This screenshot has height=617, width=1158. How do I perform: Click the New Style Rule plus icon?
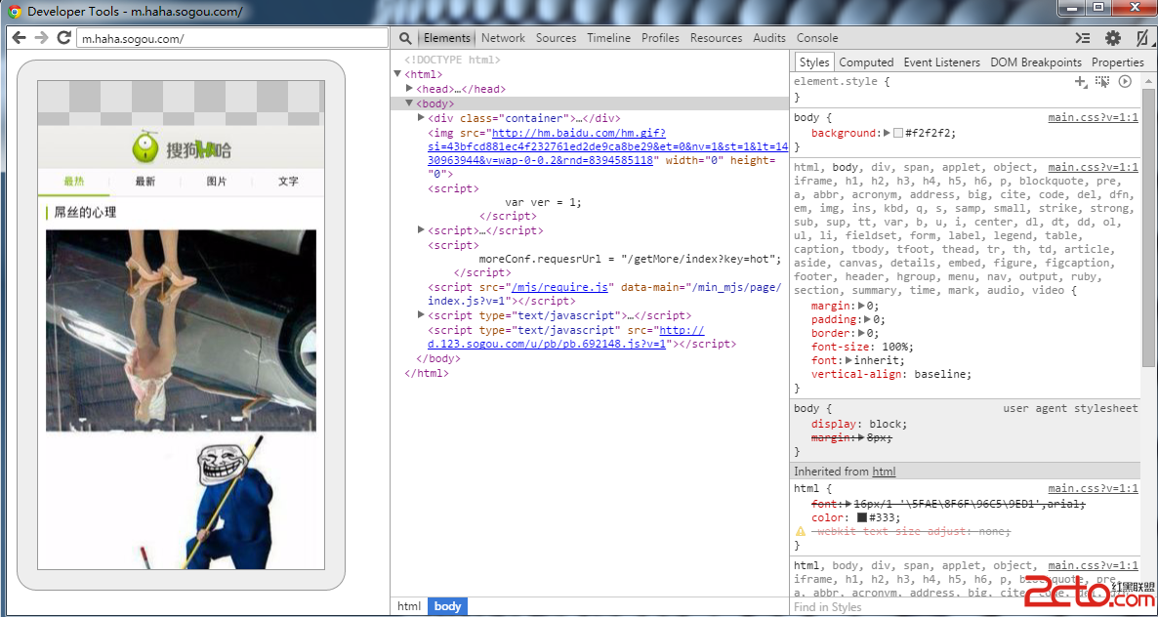click(x=1081, y=82)
